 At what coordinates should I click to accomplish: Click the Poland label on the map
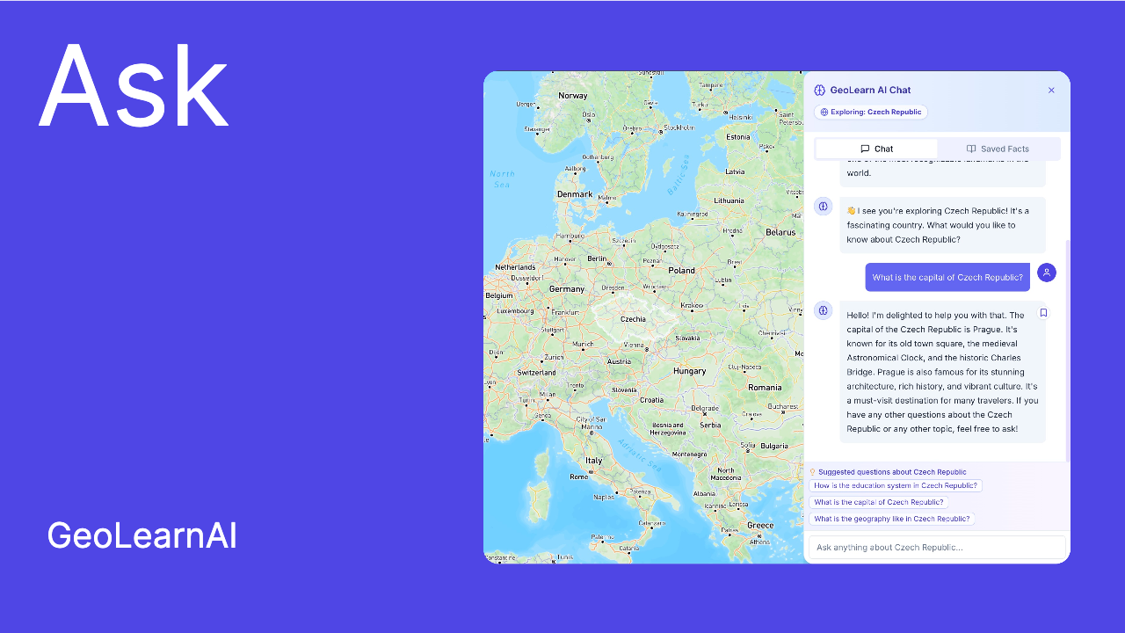pos(681,271)
